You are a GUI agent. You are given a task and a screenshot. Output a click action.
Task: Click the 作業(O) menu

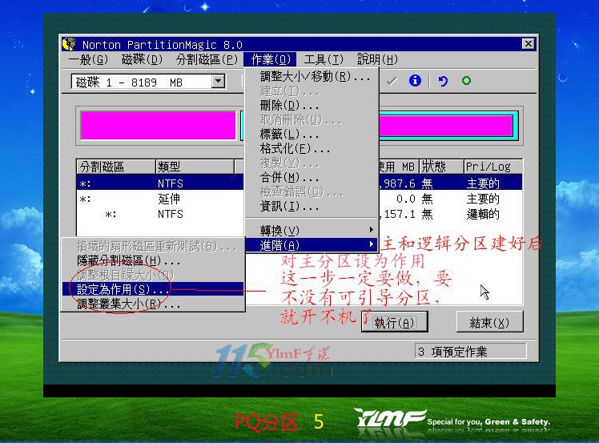271,59
